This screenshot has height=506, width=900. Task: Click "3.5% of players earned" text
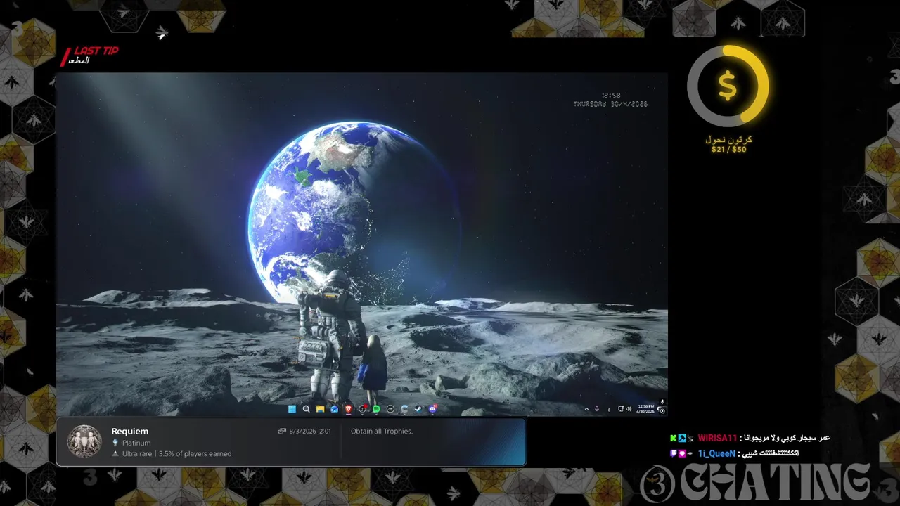[195, 454]
